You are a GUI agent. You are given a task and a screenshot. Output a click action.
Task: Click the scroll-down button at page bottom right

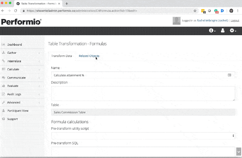coord(239,152)
